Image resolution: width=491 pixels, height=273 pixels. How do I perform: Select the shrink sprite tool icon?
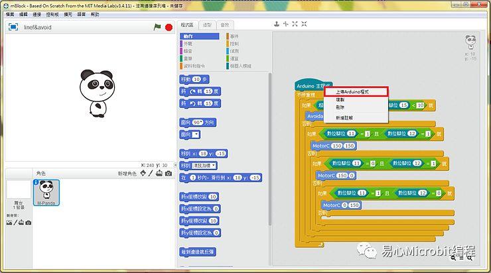pos(304,24)
